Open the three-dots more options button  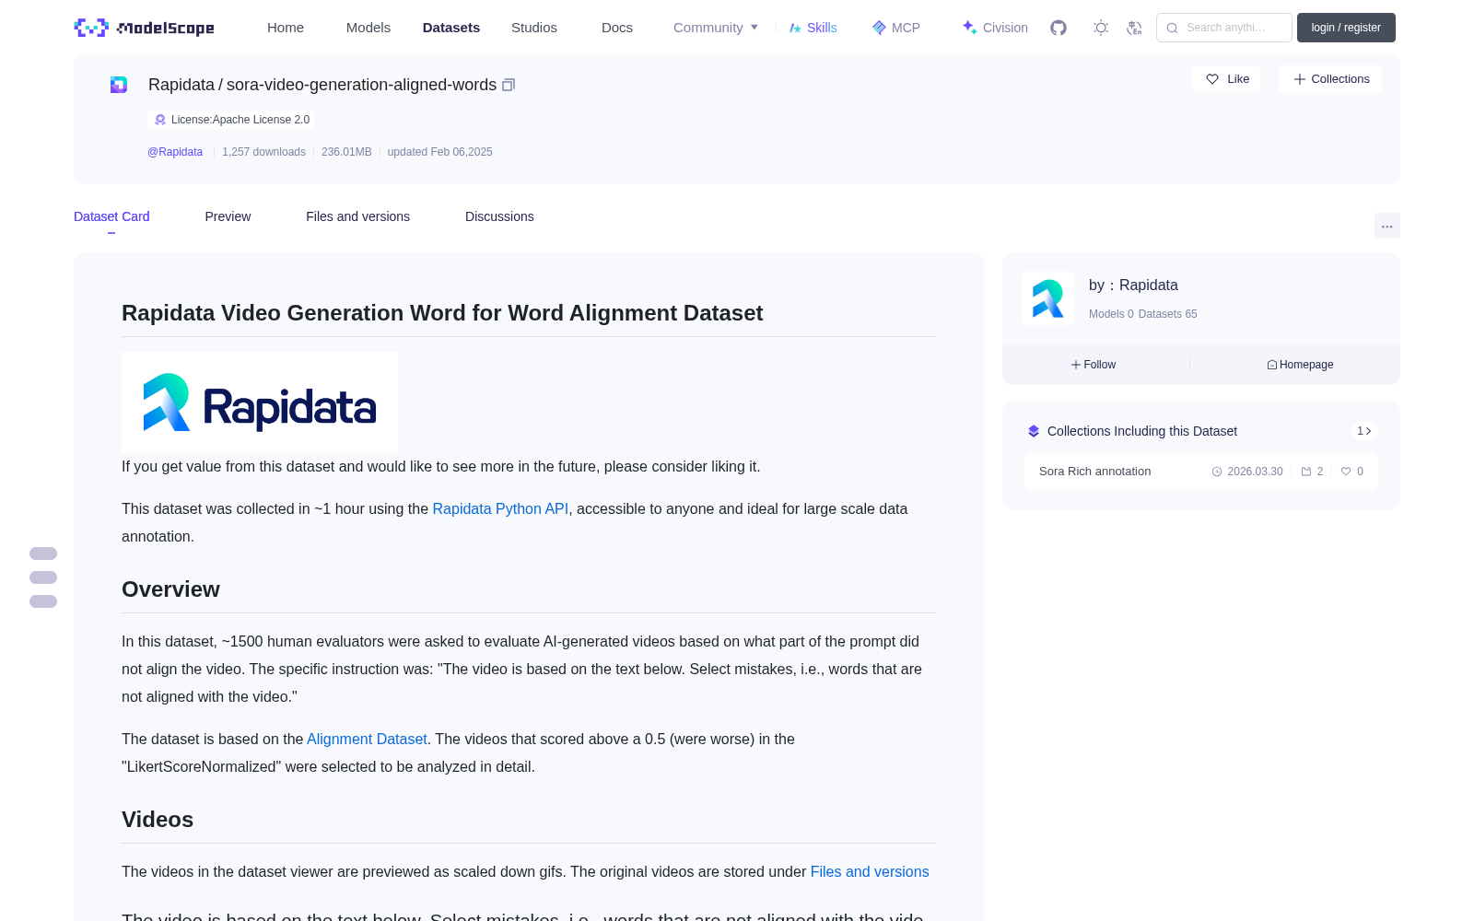pos(1386,226)
